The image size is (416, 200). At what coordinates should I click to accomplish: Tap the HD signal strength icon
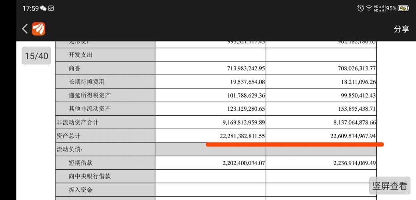point(379,8)
